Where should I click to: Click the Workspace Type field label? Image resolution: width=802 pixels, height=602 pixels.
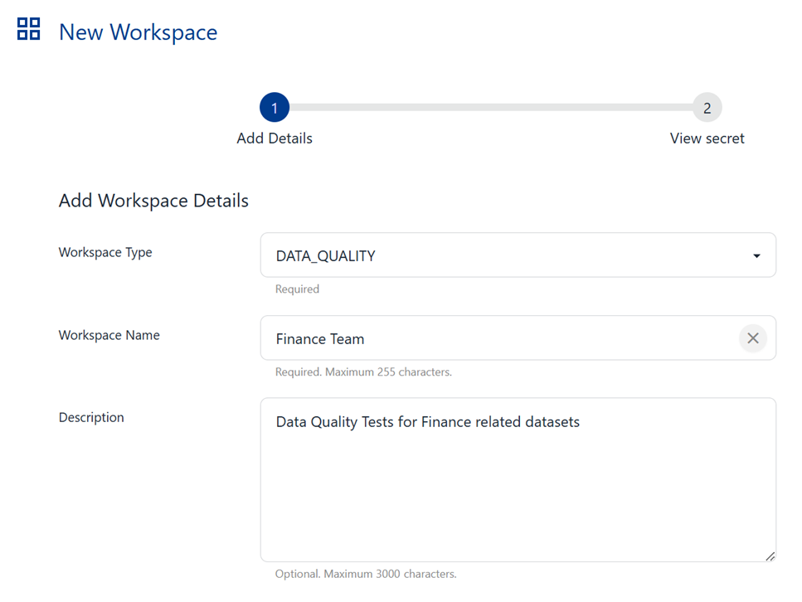pos(105,252)
